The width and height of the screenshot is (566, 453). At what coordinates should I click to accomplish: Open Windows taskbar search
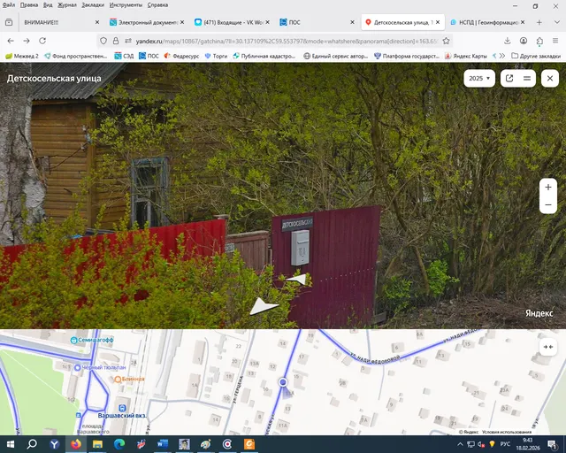32,444
